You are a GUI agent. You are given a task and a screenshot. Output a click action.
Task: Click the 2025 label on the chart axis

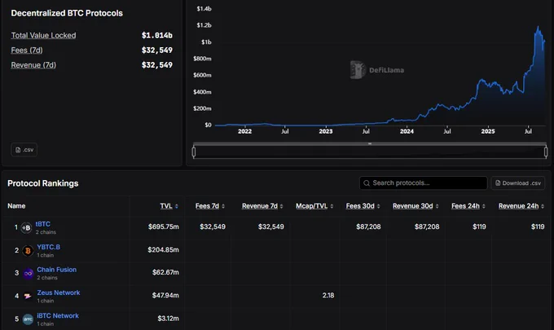(488, 131)
